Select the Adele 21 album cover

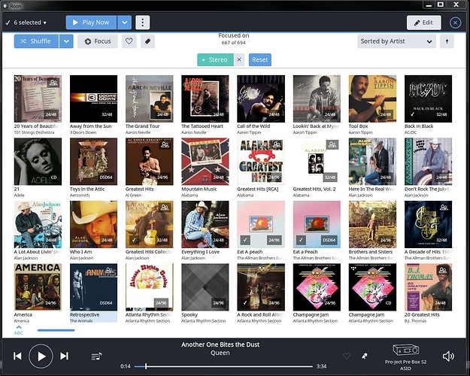(x=38, y=162)
